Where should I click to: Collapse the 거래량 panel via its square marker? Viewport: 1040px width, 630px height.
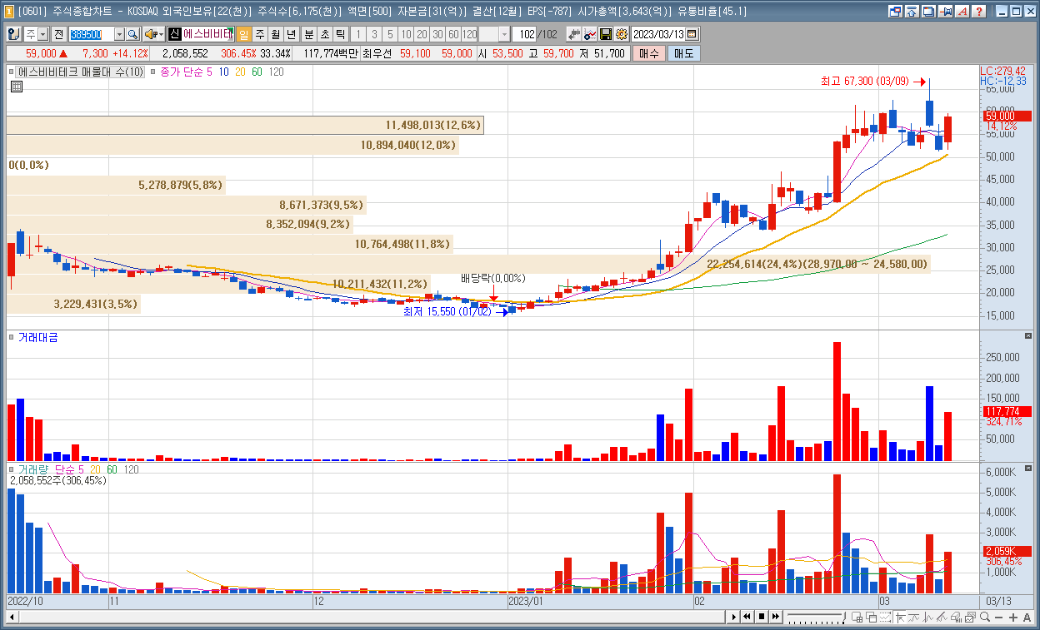click(x=11, y=469)
